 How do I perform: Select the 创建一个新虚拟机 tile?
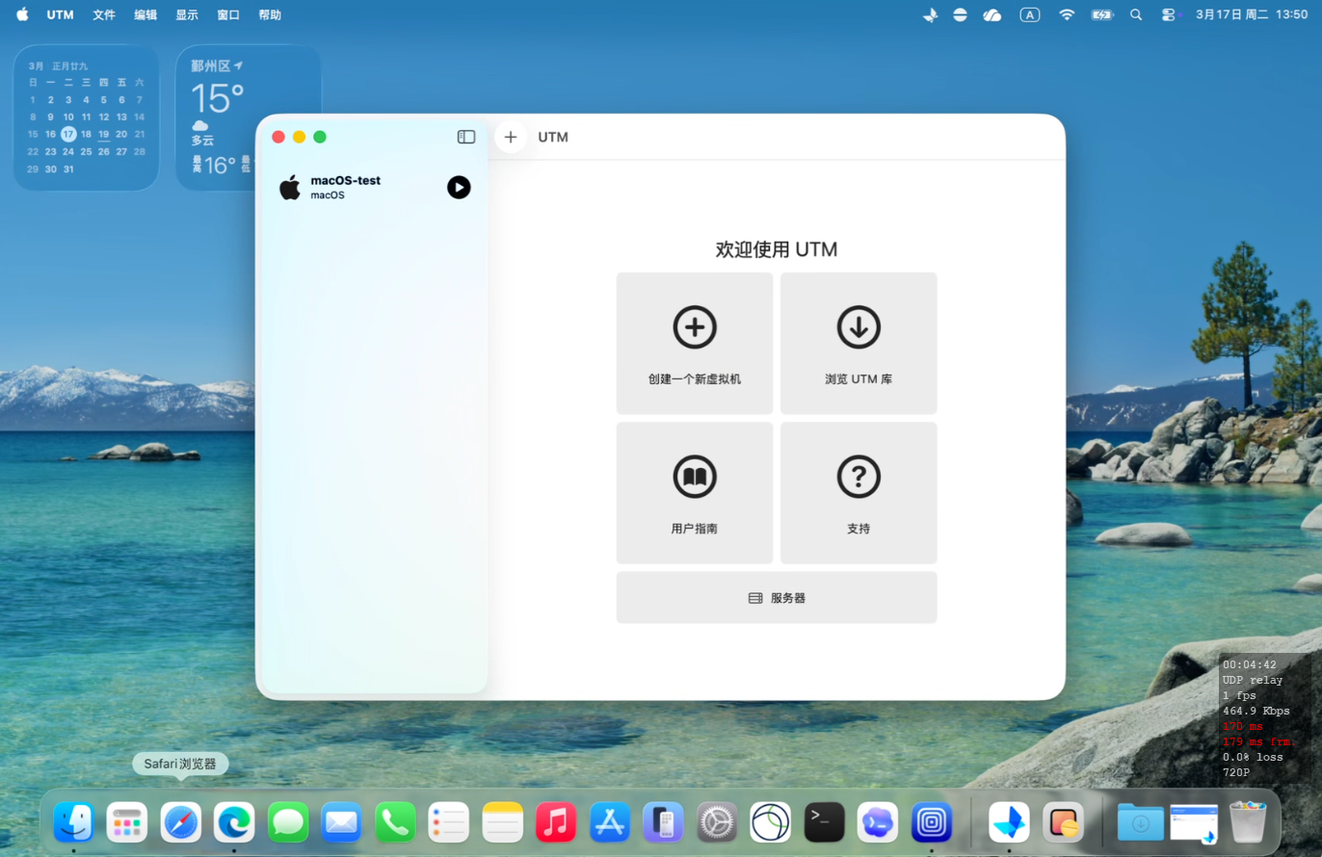pyautogui.click(x=695, y=342)
